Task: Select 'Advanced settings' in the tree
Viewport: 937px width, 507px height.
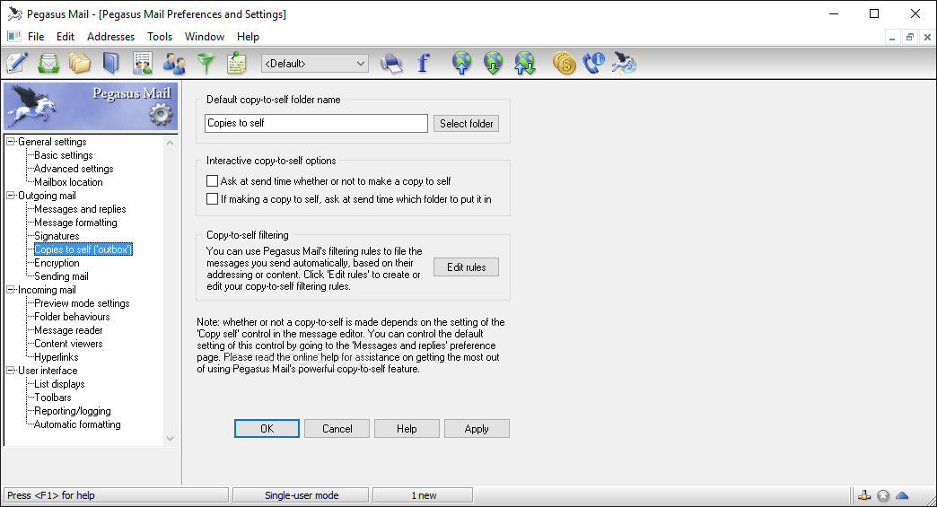Action: tap(74, 169)
